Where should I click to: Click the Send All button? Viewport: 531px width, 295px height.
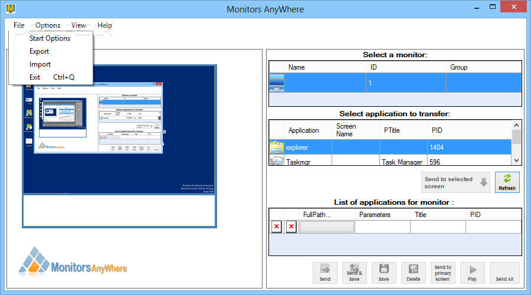pos(504,273)
